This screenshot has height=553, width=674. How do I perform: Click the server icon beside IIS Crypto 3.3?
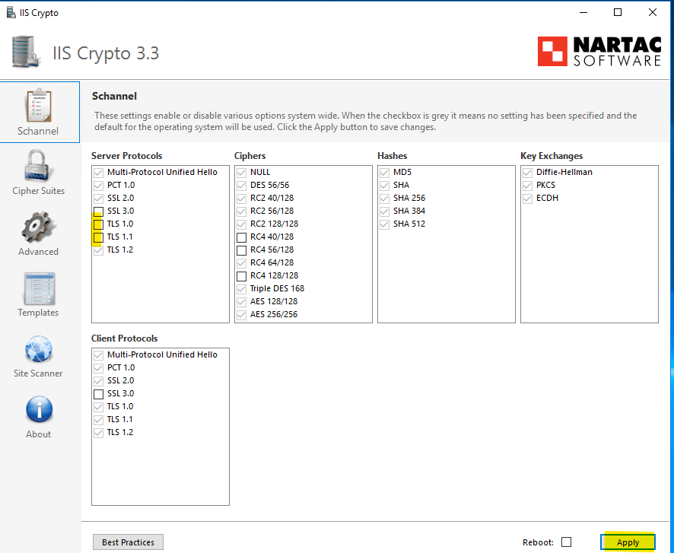pyautogui.click(x=26, y=52)
